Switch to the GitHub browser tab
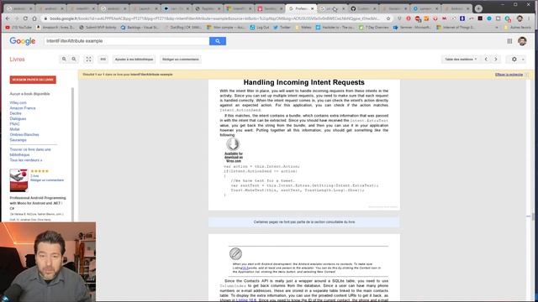Screen dimensions: 538x302 pyautogui.click(x=362, y=8)
